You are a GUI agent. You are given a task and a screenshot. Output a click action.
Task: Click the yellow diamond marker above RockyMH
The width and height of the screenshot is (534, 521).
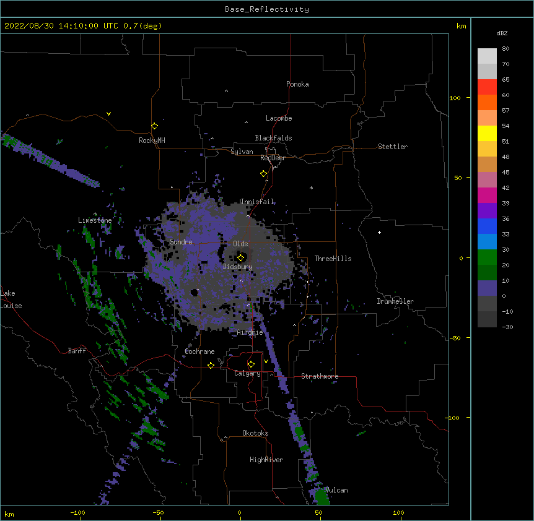pos(155,126)
